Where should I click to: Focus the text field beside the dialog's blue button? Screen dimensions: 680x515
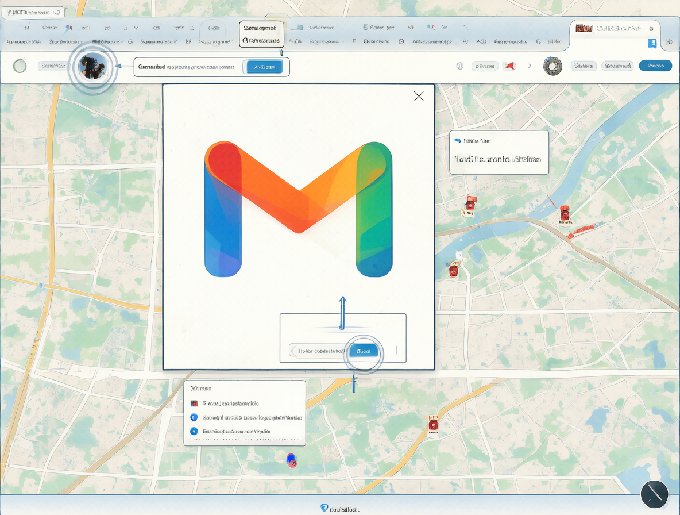pos(318,351)
